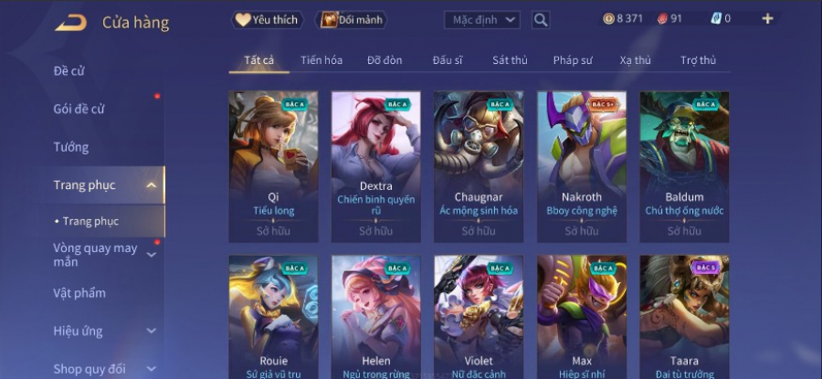The width and height of the screenshot is (822, 379).
Task: Click the gold coin currency icon
Action: pos(608,19)
